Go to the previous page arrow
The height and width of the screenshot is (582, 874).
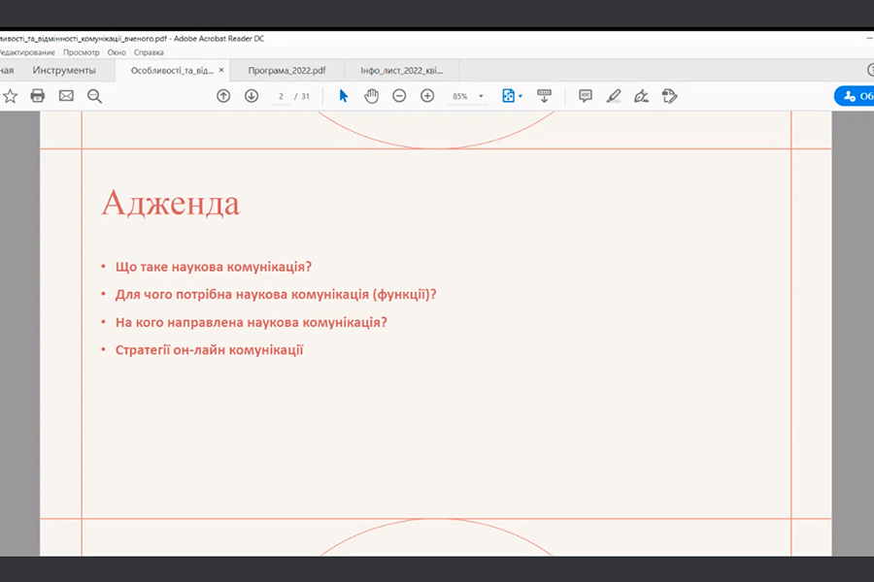[223, 96]
